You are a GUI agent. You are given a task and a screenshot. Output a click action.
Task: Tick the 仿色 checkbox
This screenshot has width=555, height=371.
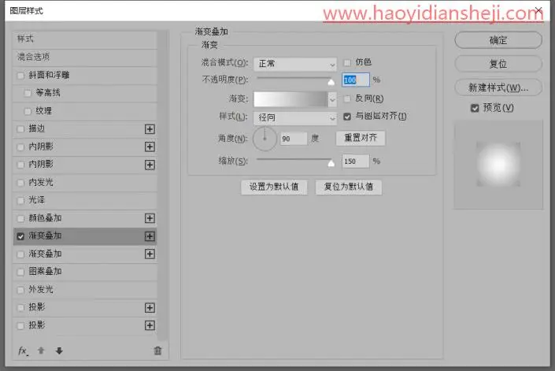[347, 63]
